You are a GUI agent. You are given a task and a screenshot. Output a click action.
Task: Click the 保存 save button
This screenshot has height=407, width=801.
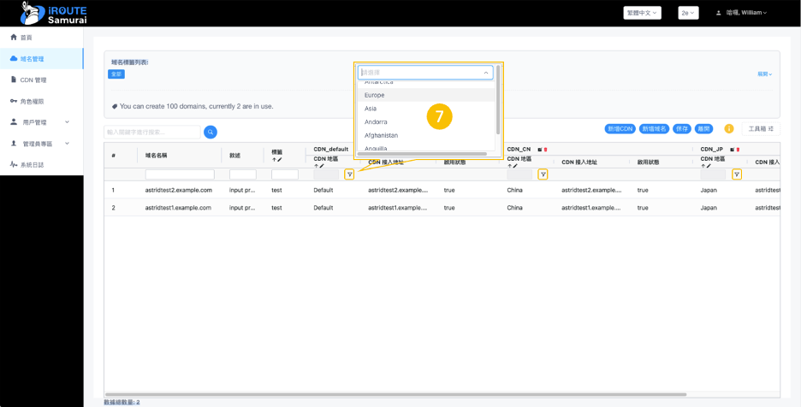click(x=681, y=129)
